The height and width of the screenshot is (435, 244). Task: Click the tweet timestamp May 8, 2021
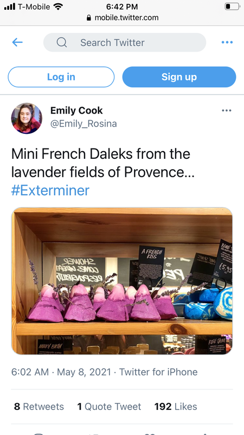(x=84, y=372)
